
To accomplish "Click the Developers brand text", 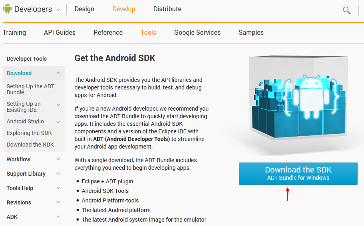I will click(x=33, y=9).
